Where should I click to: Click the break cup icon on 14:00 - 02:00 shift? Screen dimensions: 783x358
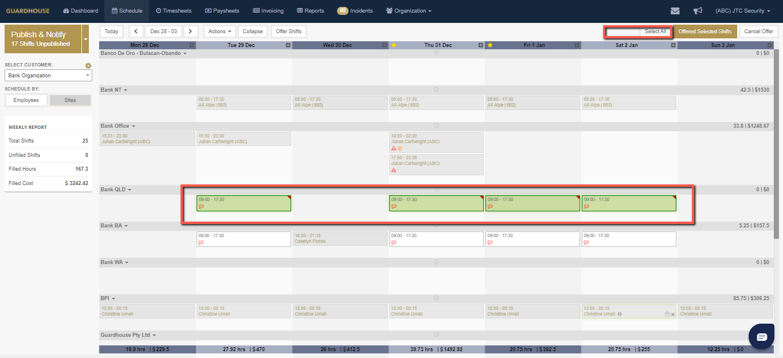[x=400, y=148]
